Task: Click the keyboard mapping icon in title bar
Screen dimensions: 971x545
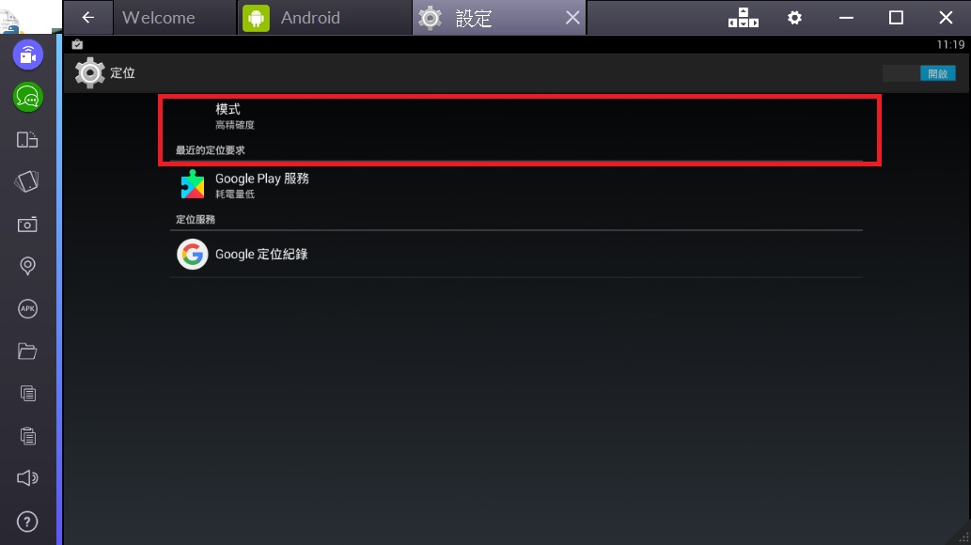Action: tap(744, 17)
